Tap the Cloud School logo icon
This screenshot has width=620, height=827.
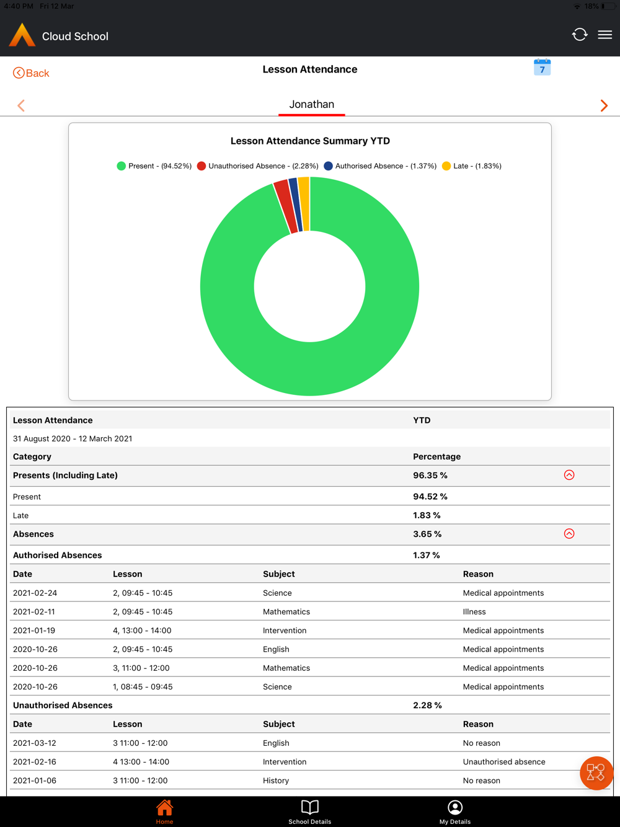[22, 35]
